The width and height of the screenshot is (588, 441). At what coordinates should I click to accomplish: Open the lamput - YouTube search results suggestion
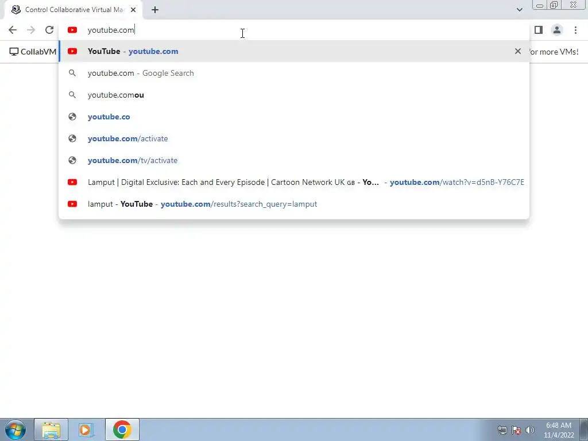[294, 204]
